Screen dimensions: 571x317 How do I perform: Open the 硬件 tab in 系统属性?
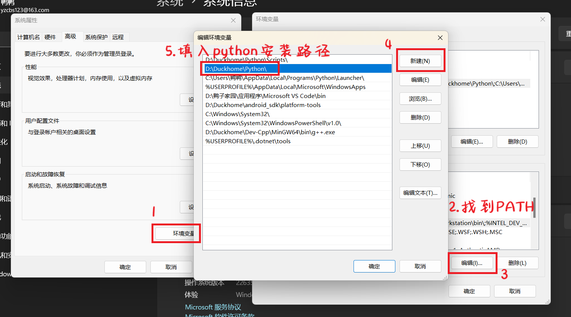[50, 37]
